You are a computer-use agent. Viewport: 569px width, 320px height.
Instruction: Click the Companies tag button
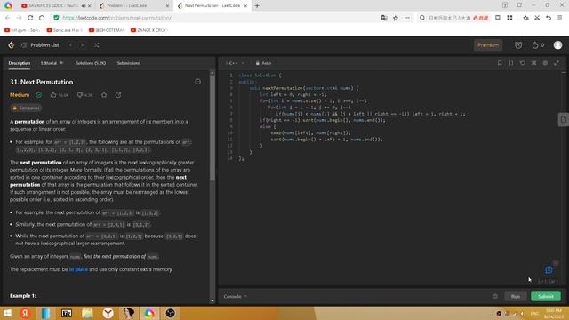(x=26, y=108)
